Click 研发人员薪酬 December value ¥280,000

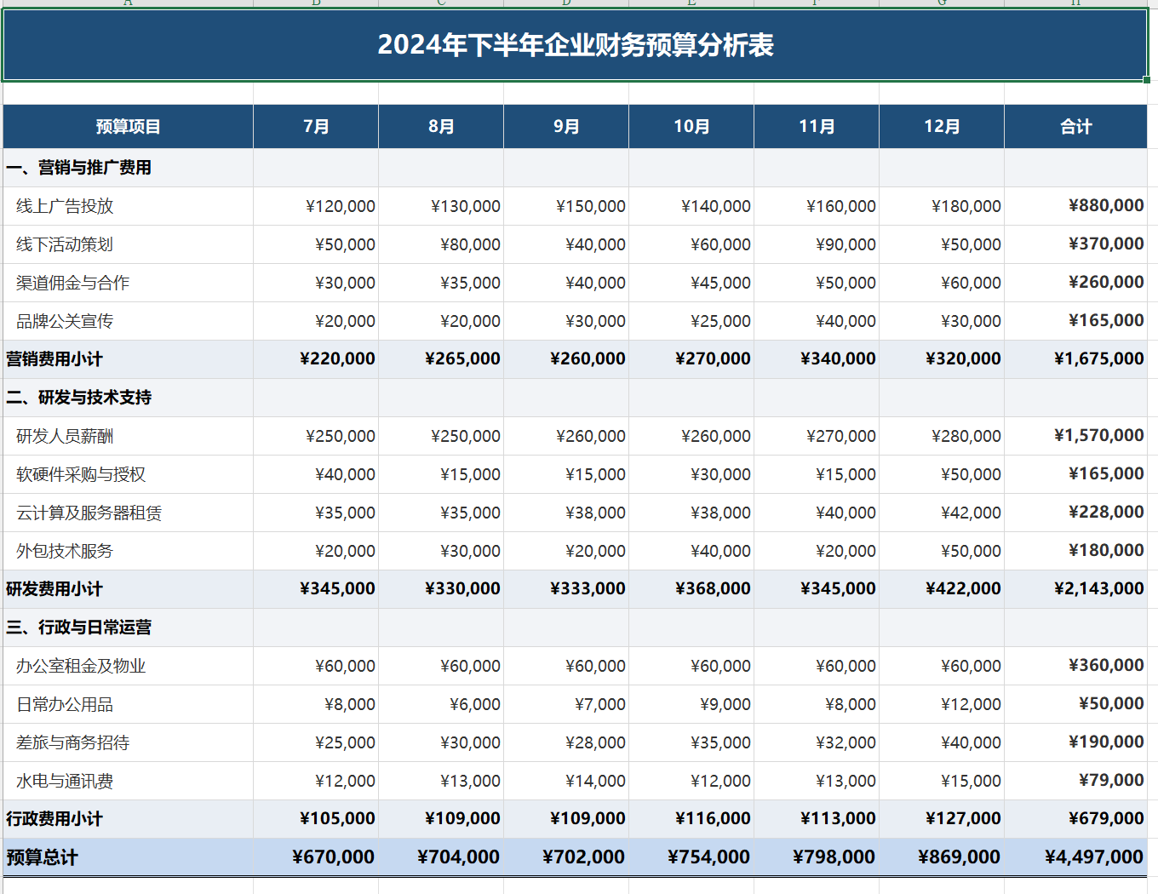(942, 436)
